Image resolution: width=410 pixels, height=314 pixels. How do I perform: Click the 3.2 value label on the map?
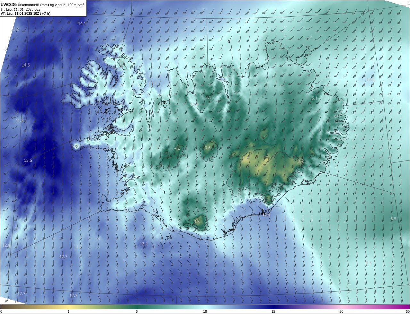point(301,161)
